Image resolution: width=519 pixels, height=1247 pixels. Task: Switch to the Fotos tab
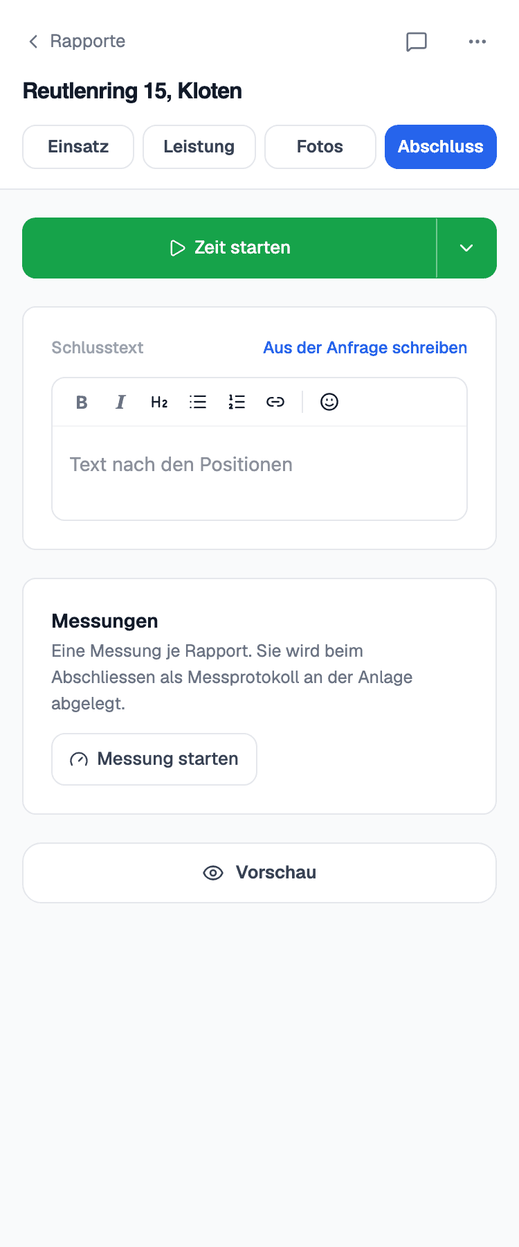point(320,147)
